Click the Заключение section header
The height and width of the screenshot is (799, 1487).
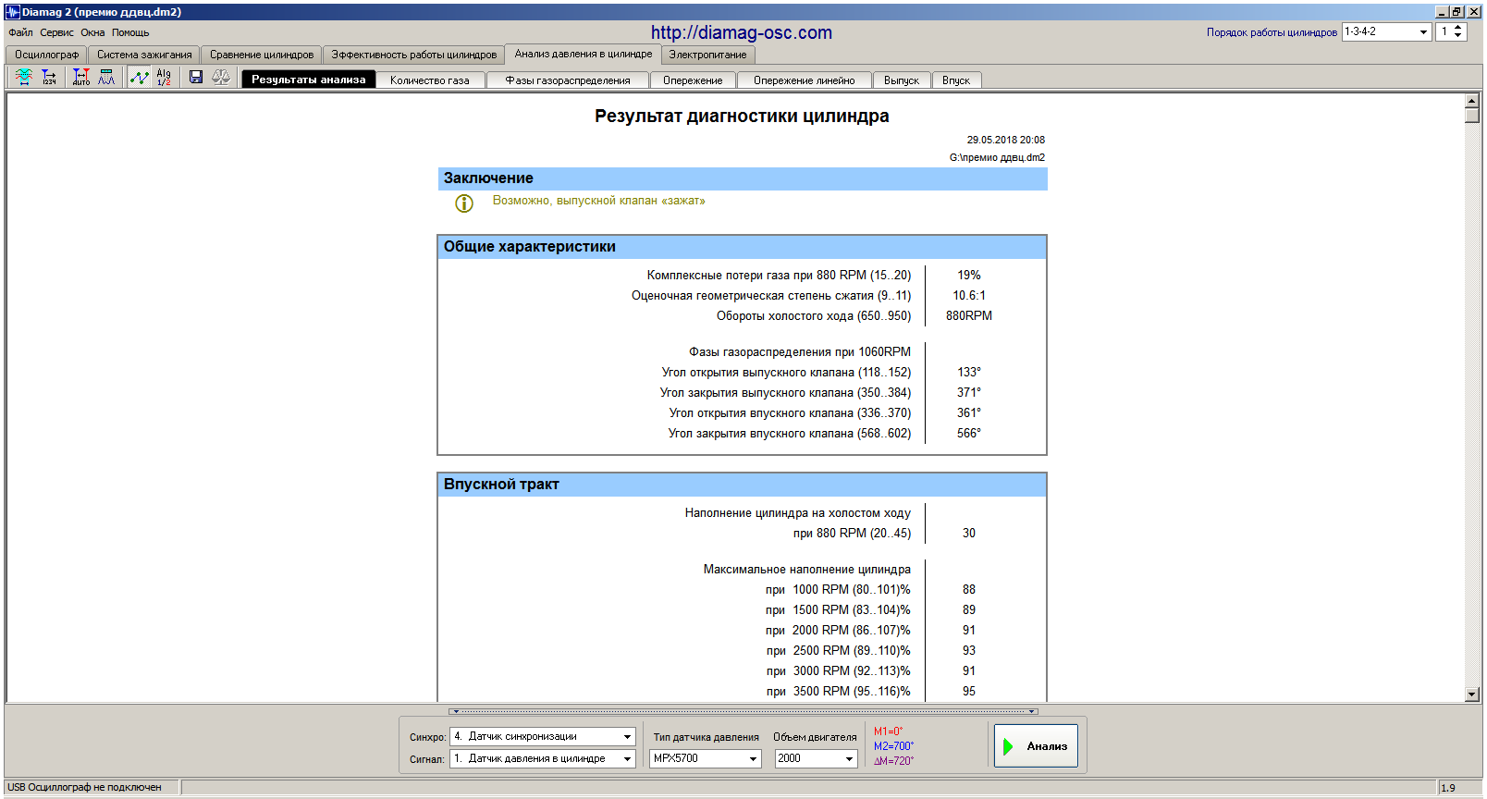pos(742,178)
